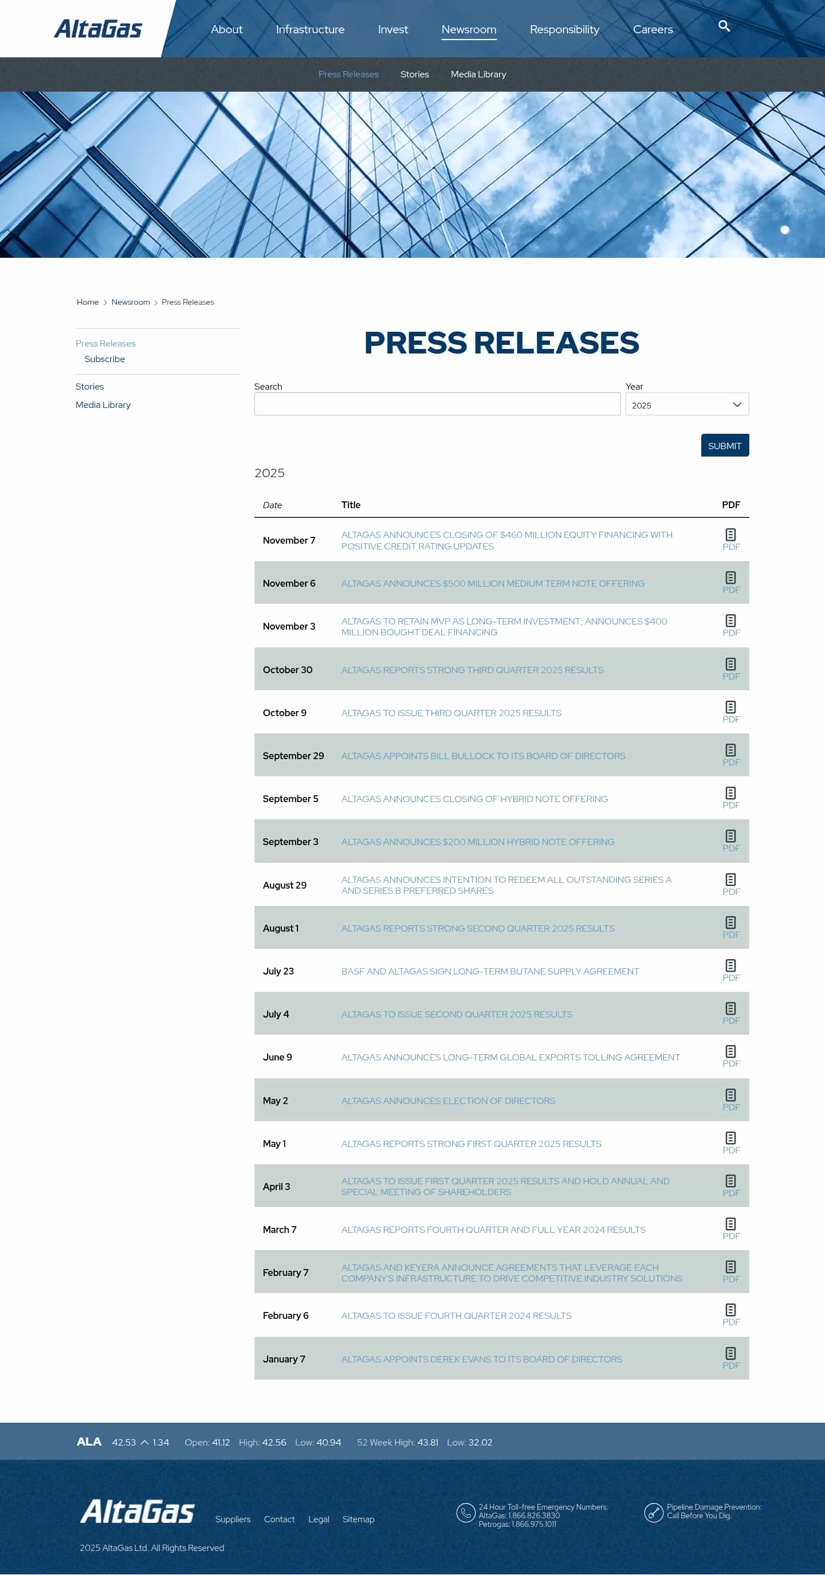Open the Year dropdown showing 2025
Viewport: 825px width, 1575px height.
coord(686,404)
